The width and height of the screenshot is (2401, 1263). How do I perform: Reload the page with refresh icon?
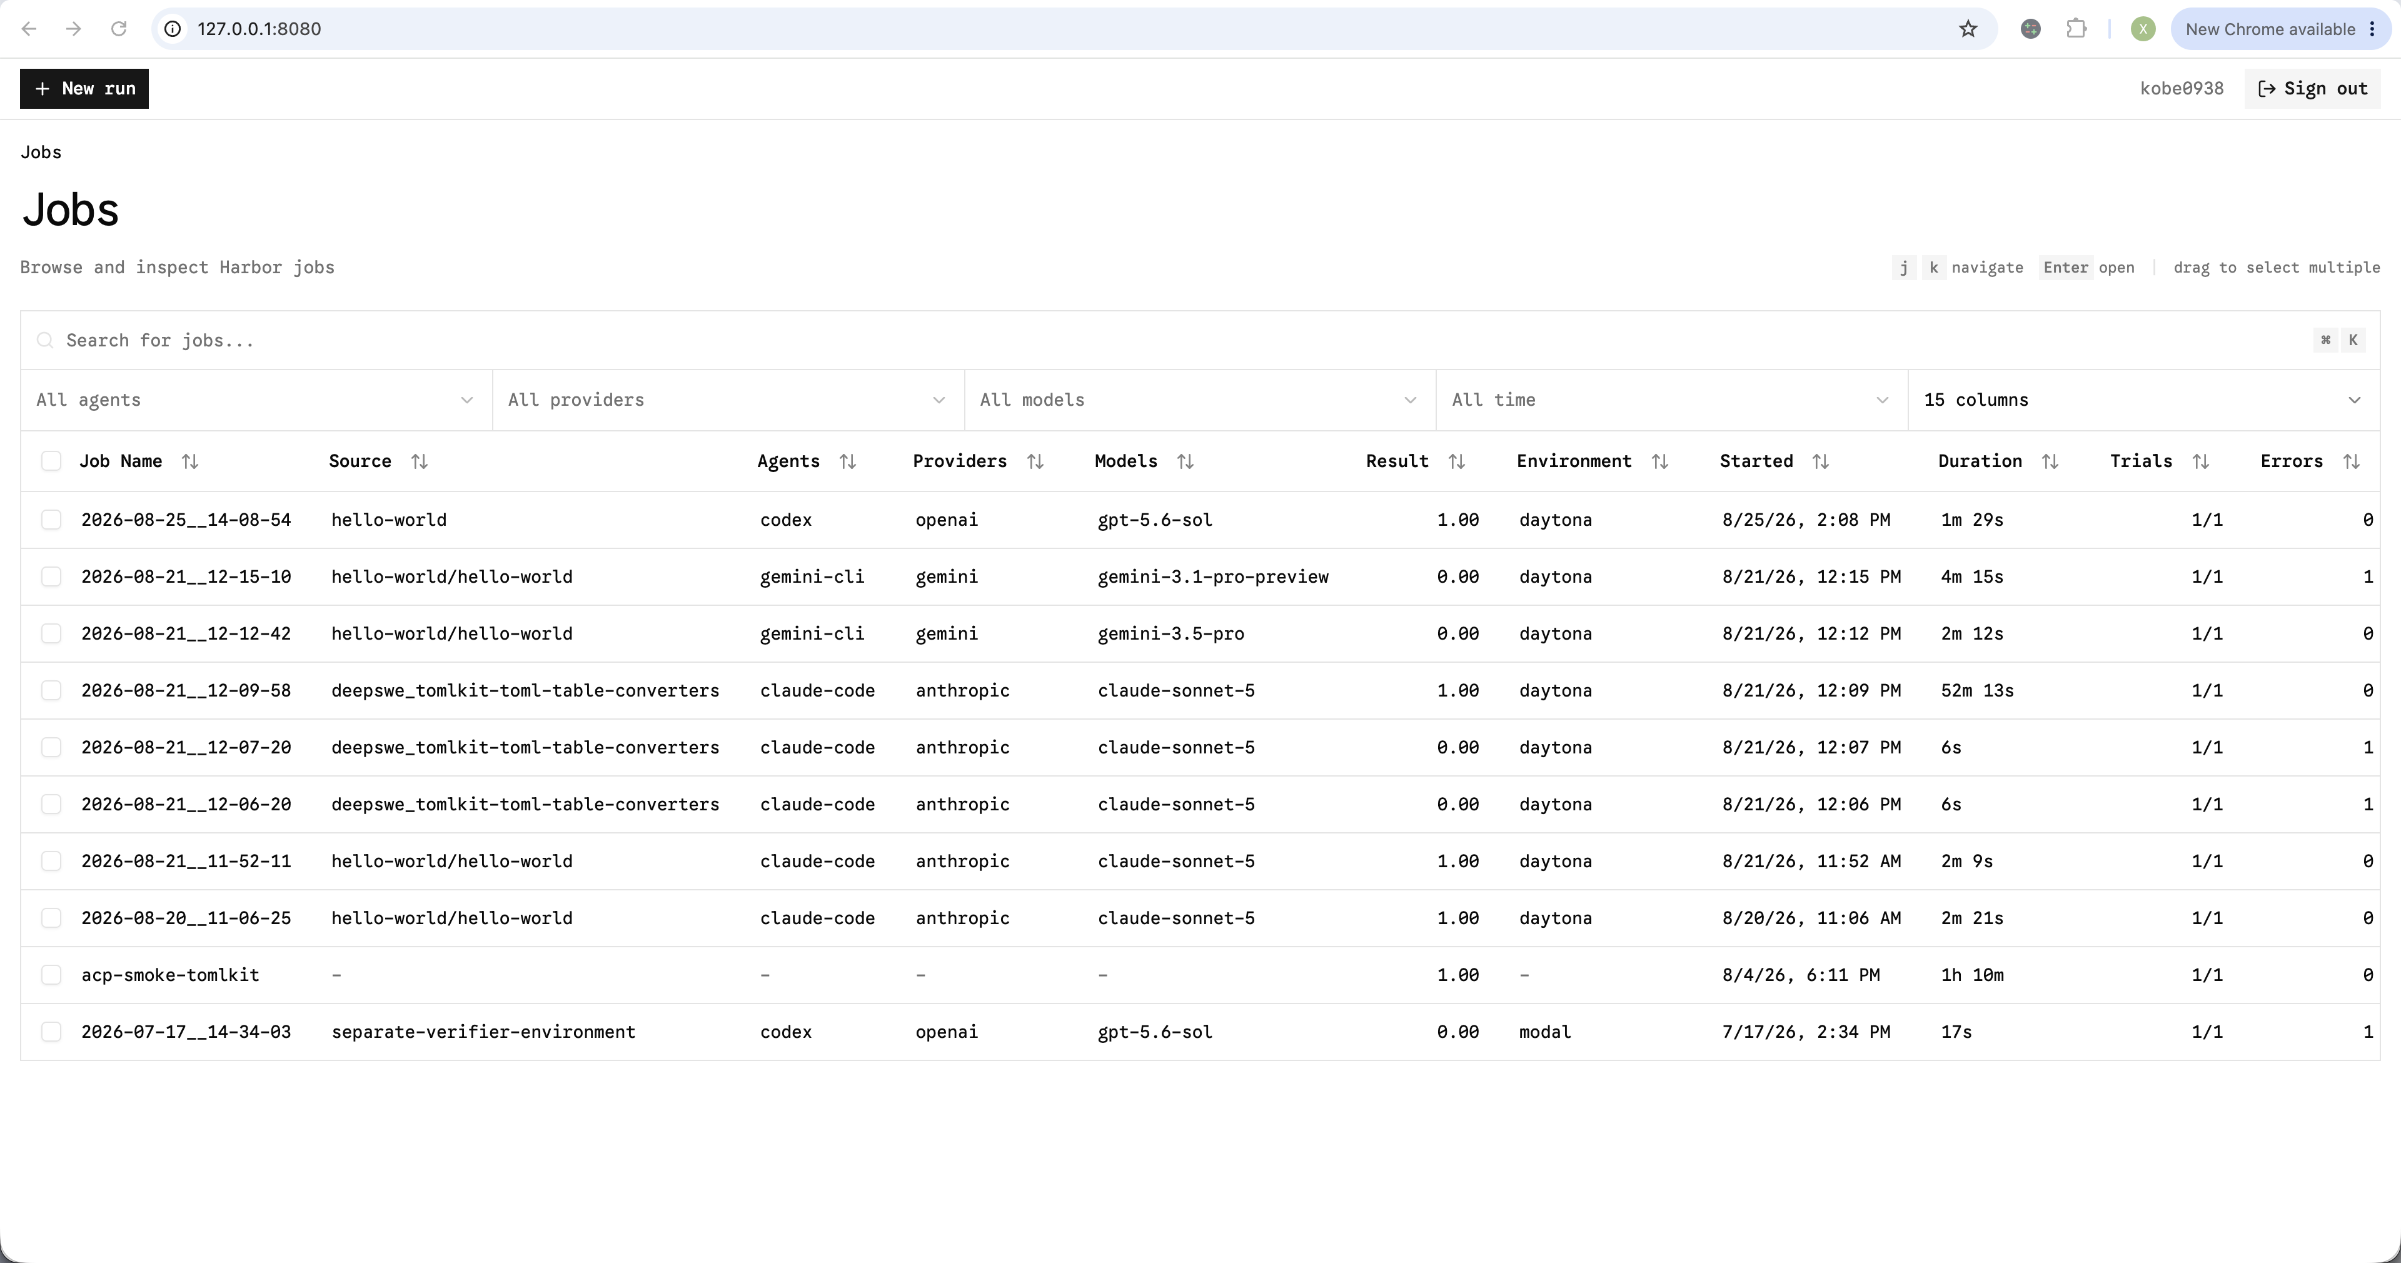point(118,29)
